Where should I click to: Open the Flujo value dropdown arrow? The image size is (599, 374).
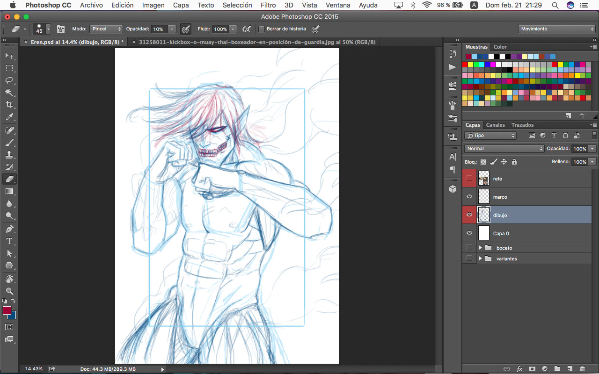pyautogui.click(x=233, y=29)
